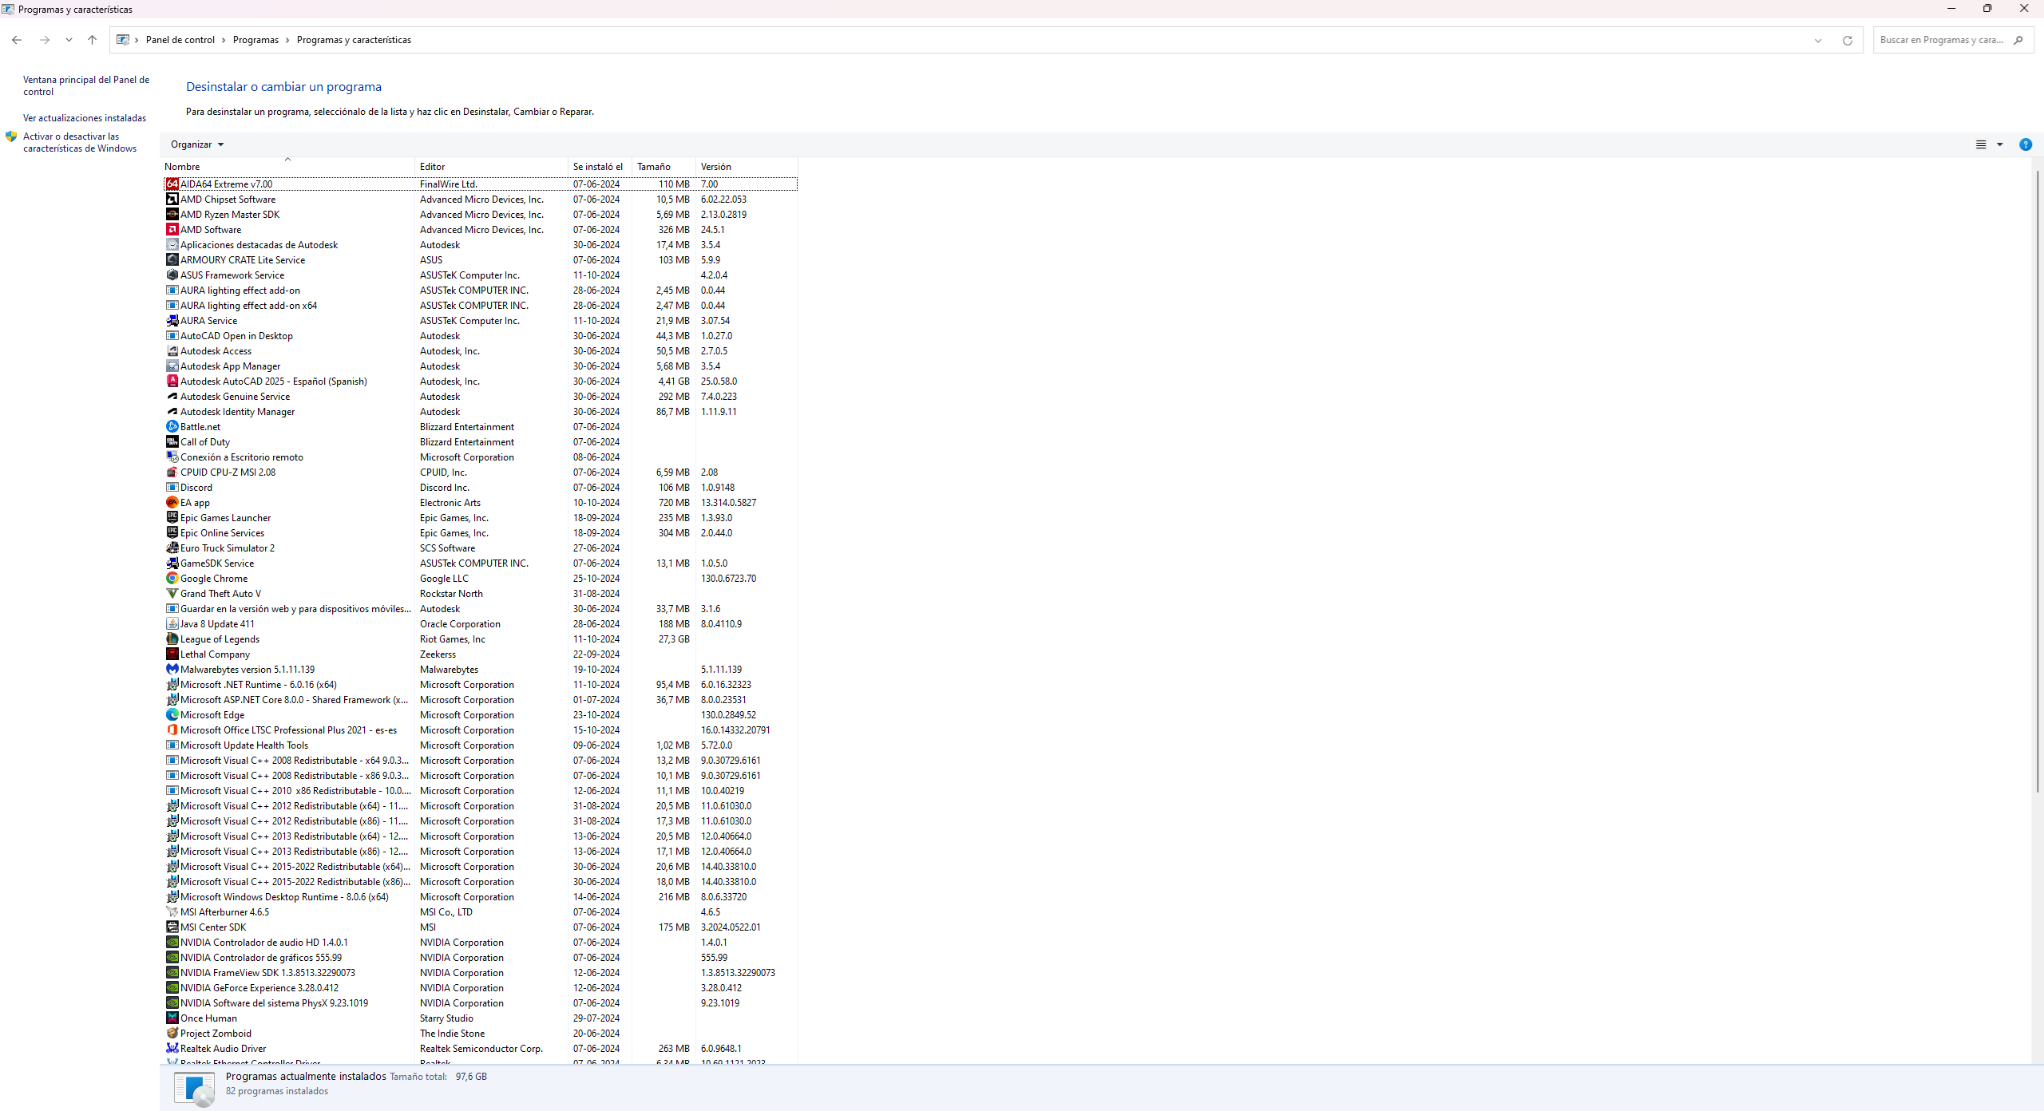The width and height of the screenshot is (2044, 1111).
Task: Open Activar o desactivar características de Windows
Action: point(80,142)
